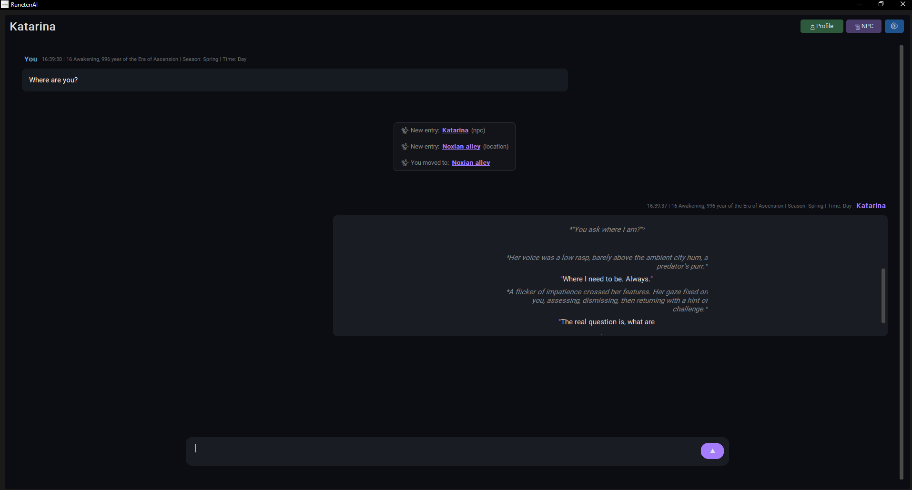Click the purple Katarina sender name
912x490 pixels.
pyautogui.click(x=871, y=206)
